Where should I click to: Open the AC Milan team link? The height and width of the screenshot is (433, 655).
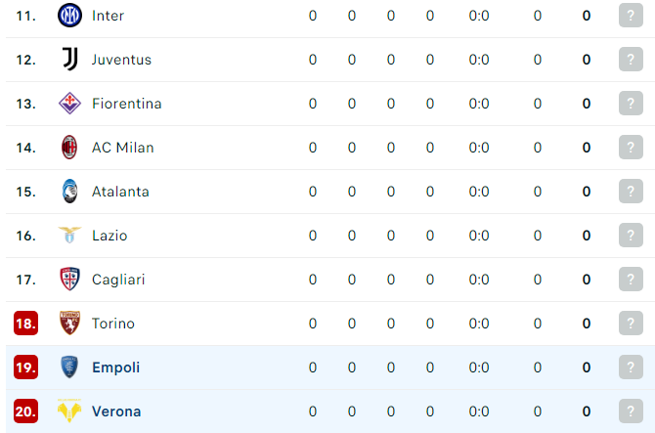pos(123,148)
